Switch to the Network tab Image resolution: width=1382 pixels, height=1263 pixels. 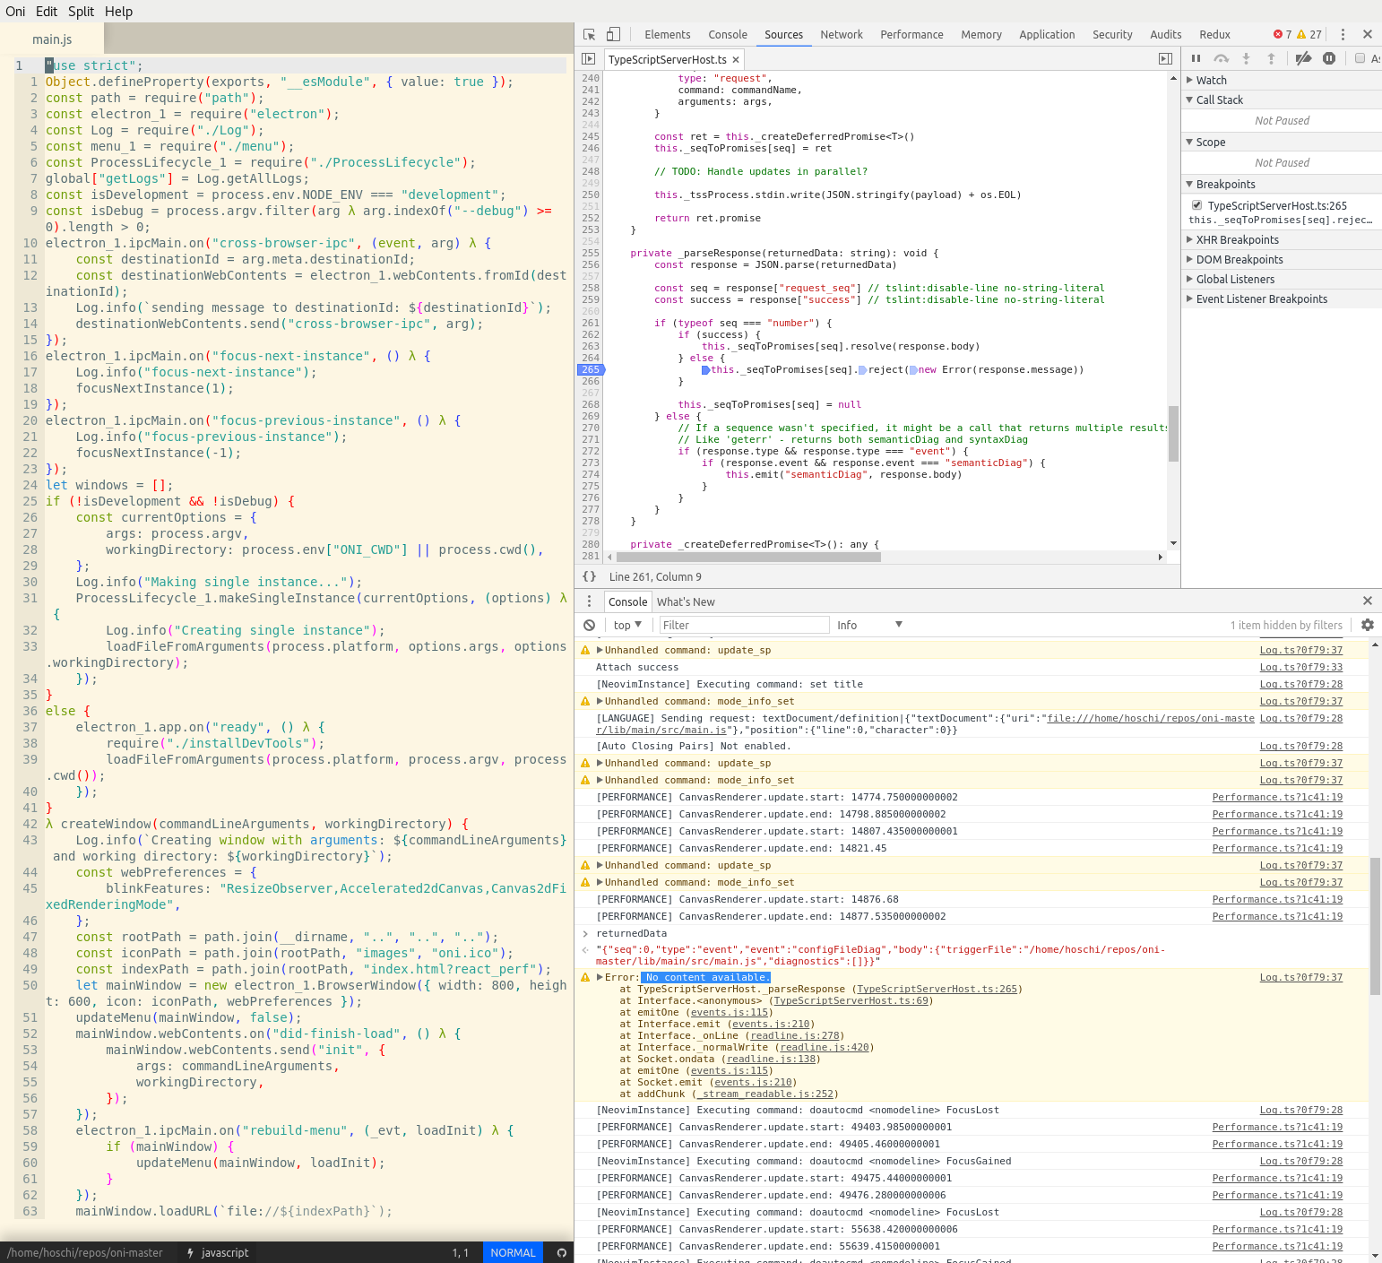click(x=842, y=34)
